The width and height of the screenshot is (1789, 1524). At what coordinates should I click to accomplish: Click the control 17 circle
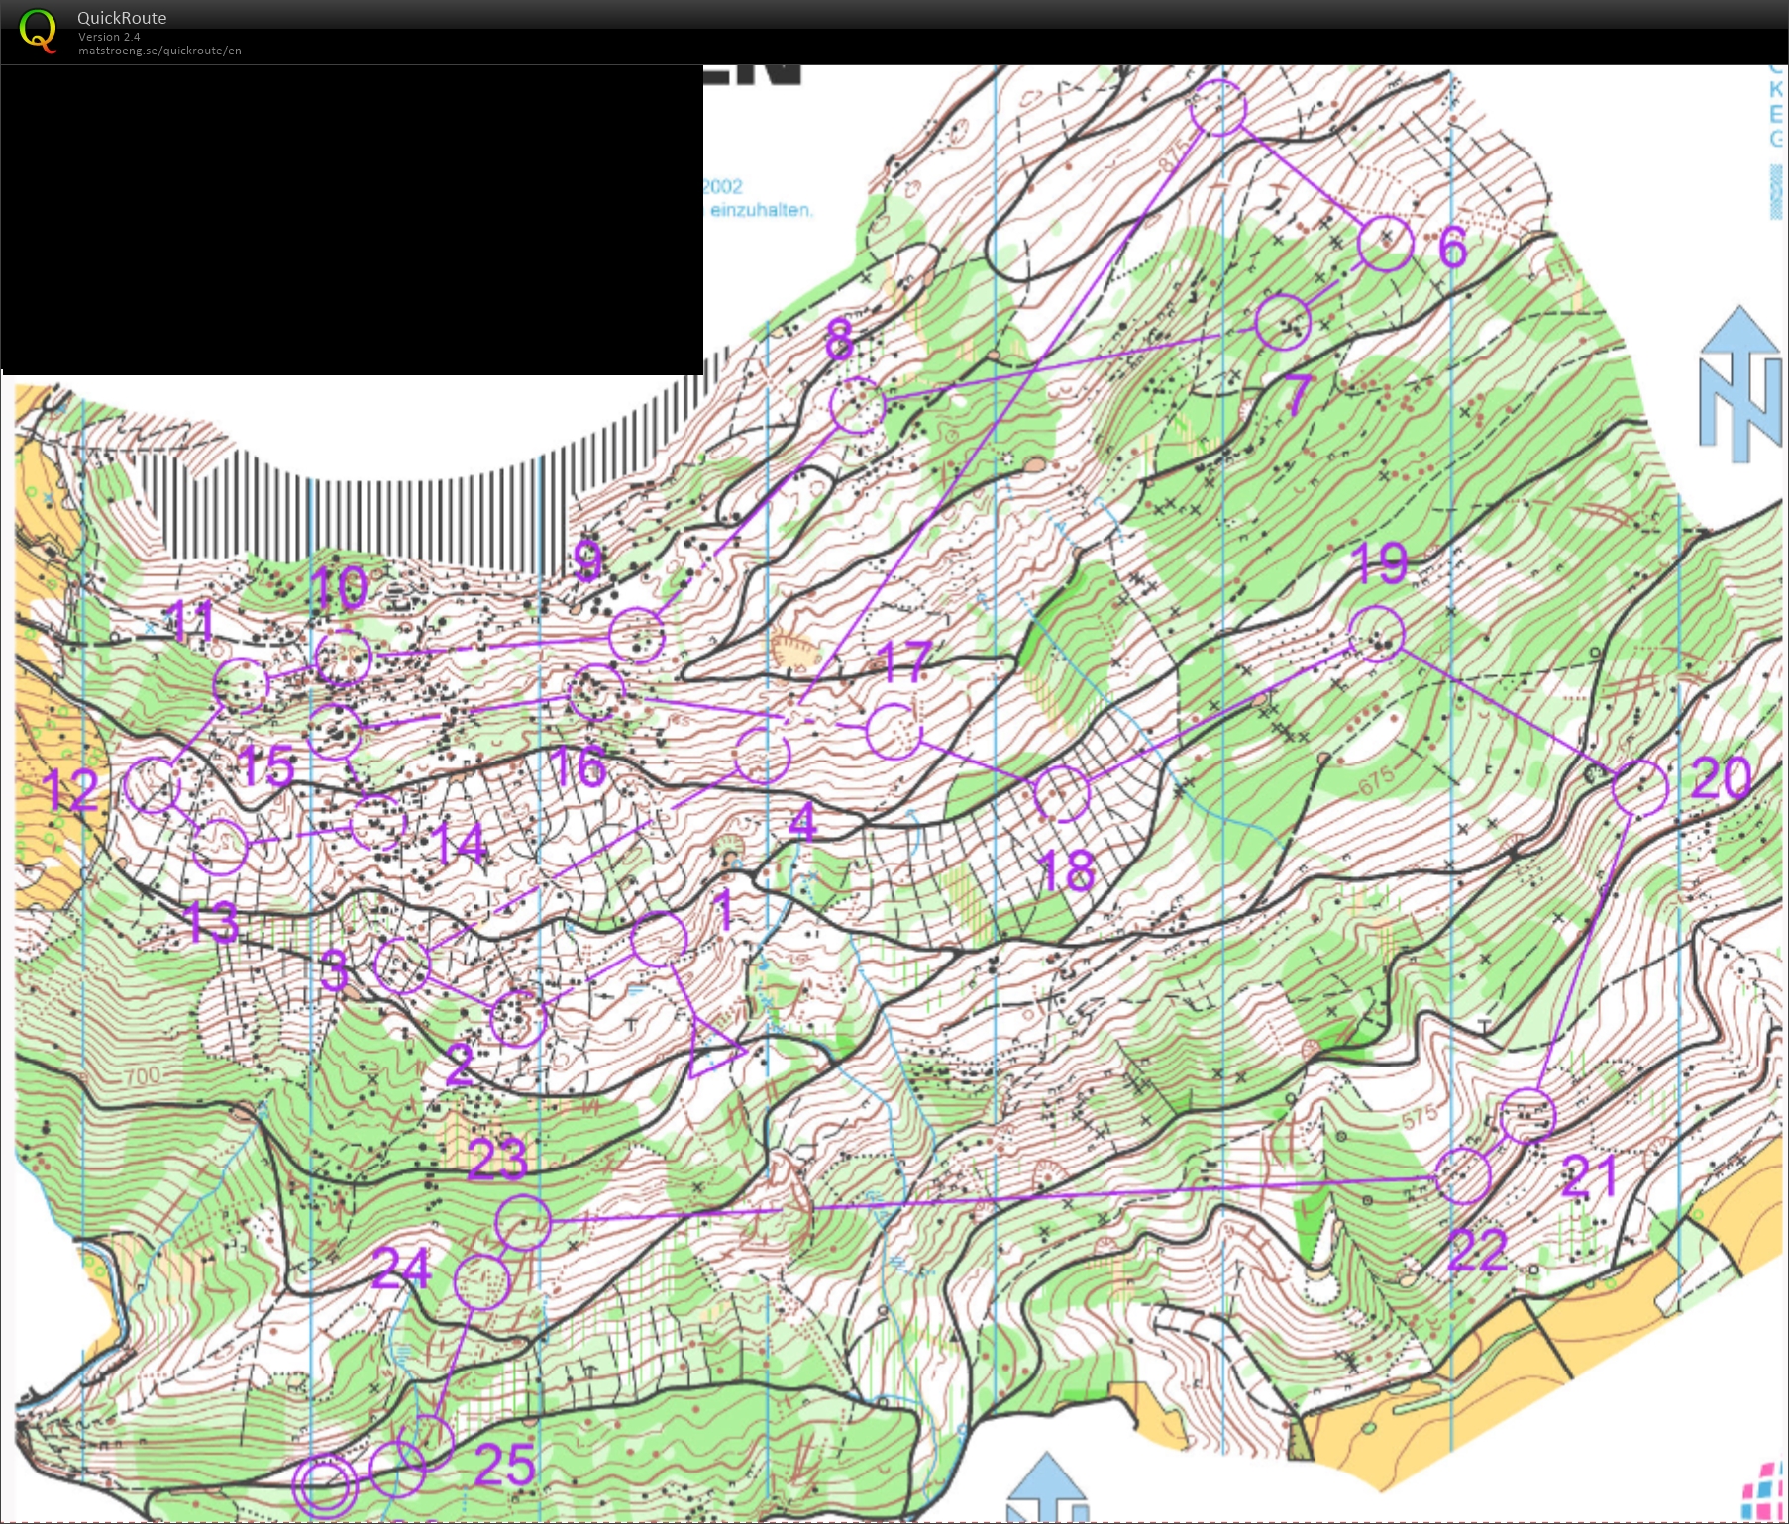click(x=894, y=731)
